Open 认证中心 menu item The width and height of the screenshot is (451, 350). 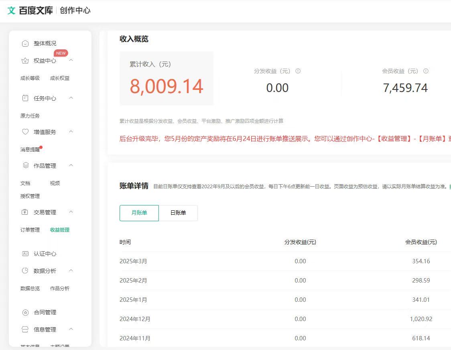pyautogui.click(x=45, y=254)
